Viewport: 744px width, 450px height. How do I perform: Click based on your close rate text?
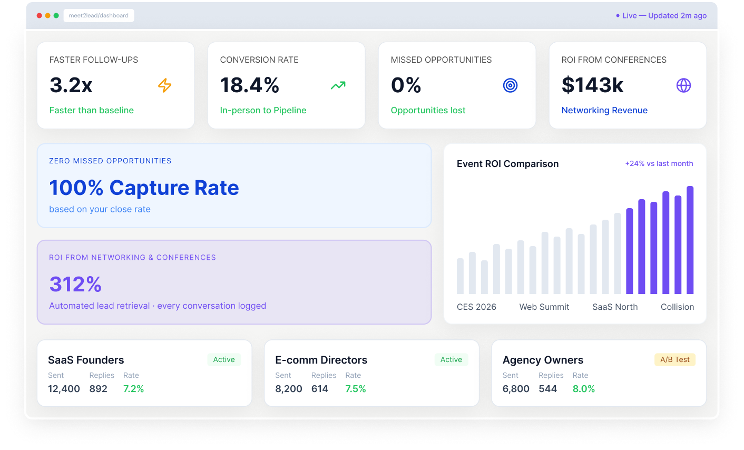[x=100, y=209]
